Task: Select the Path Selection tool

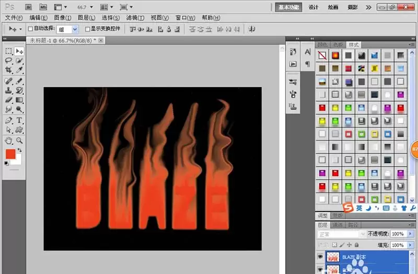Action: (8, 130)
